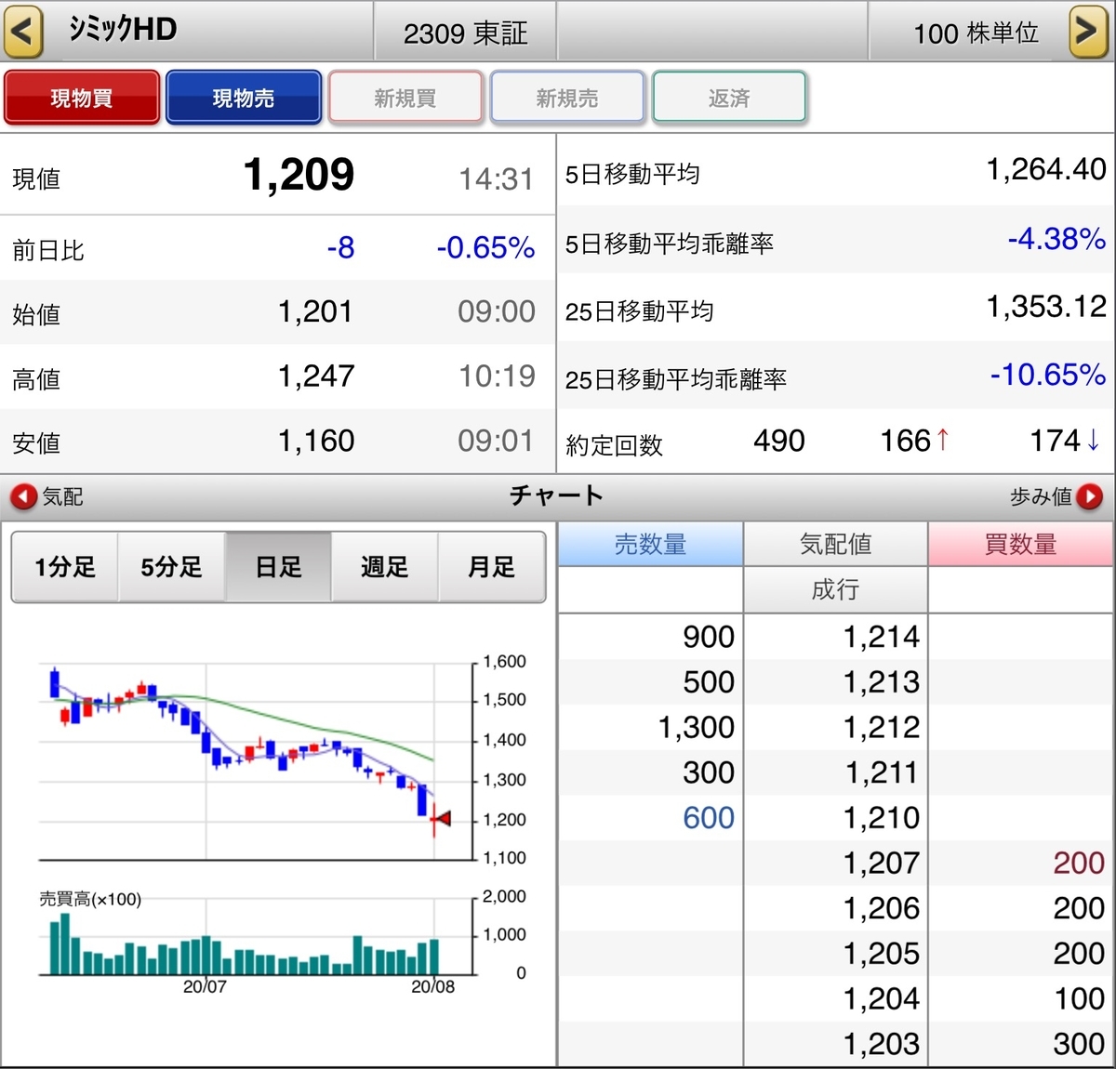This screenshot has width=1116, height=1069.
Task: Go to previous stock with left arrow
Action: (x=23, y=31)
